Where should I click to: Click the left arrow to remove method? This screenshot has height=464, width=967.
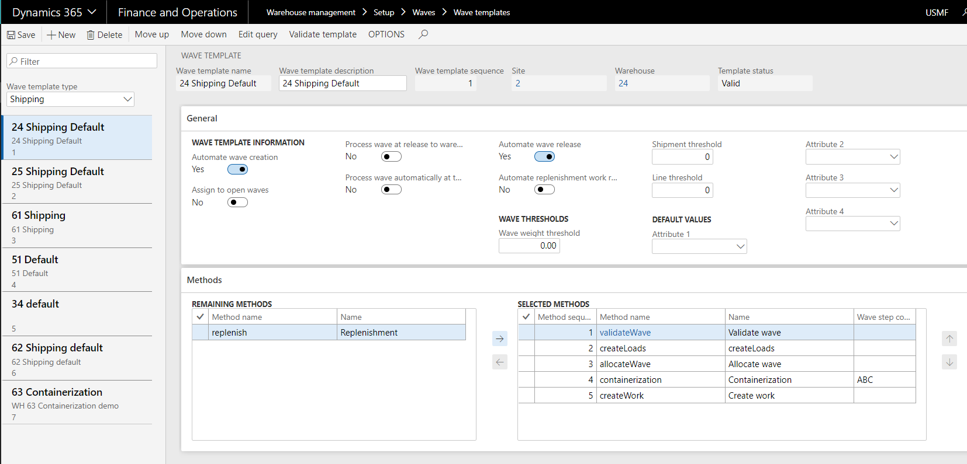click(500, 362)
